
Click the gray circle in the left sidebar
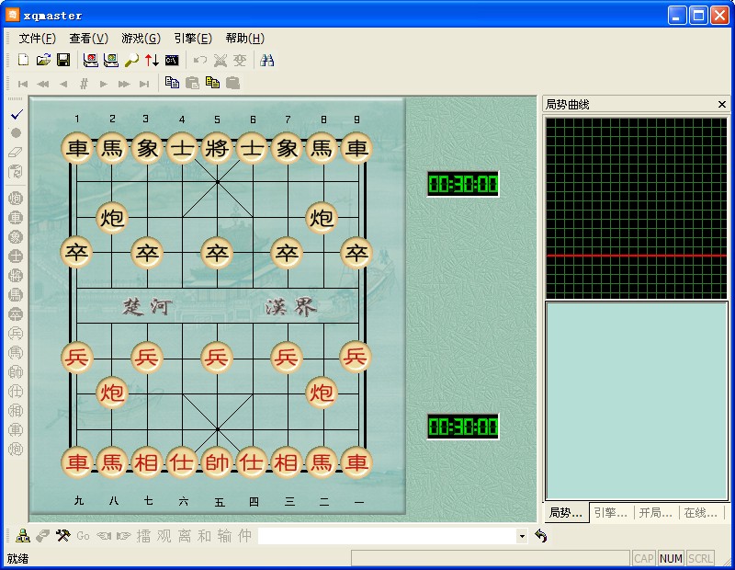coord(16,132)
